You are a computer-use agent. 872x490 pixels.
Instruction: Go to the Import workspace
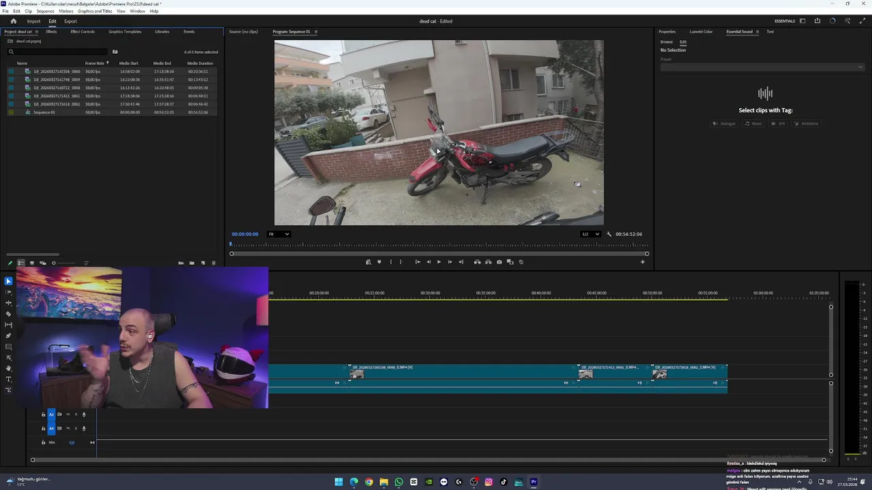coord(33,21)
